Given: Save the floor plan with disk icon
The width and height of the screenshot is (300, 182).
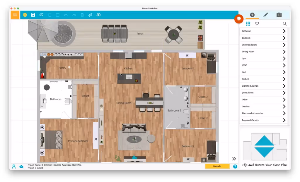Looking at the screenshot, I should pos(33,15).
